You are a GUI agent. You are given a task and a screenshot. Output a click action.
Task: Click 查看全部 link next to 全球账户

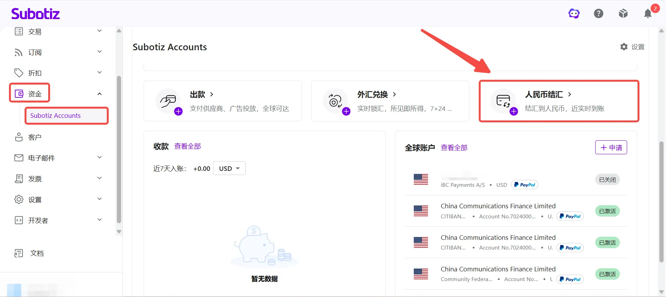(454, 148)
